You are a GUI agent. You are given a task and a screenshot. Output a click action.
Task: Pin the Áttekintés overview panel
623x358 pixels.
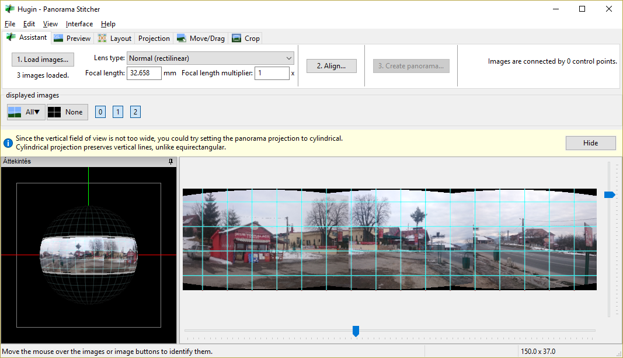tap(170, 161)
